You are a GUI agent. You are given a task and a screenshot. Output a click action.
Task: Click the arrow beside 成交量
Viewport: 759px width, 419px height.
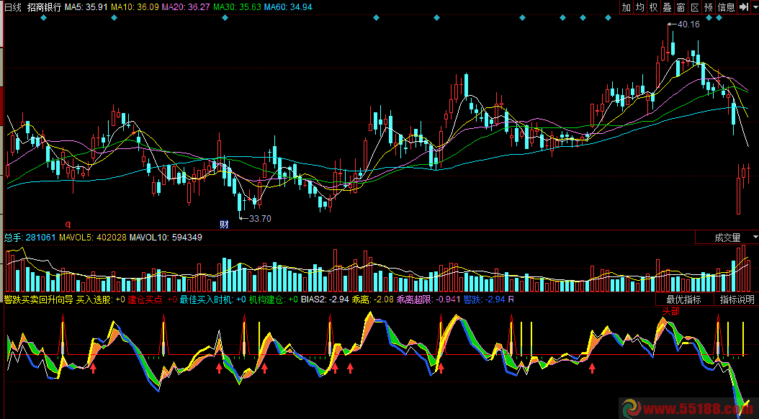click(x=755, y=237)
